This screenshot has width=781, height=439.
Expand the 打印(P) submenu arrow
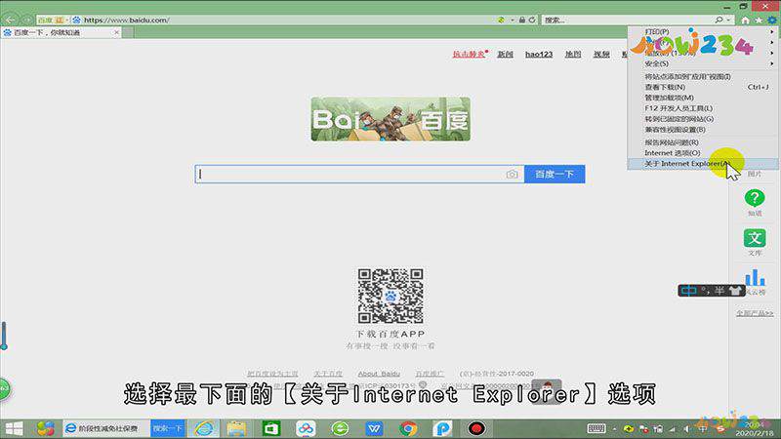coord(772,32)
